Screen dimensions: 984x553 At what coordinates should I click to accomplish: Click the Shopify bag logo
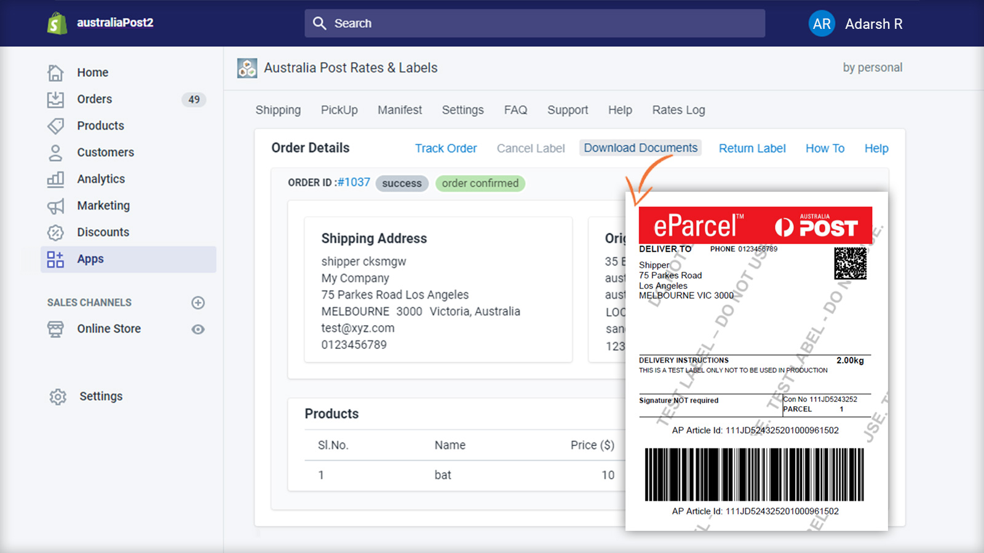click(x=57, y=23)
